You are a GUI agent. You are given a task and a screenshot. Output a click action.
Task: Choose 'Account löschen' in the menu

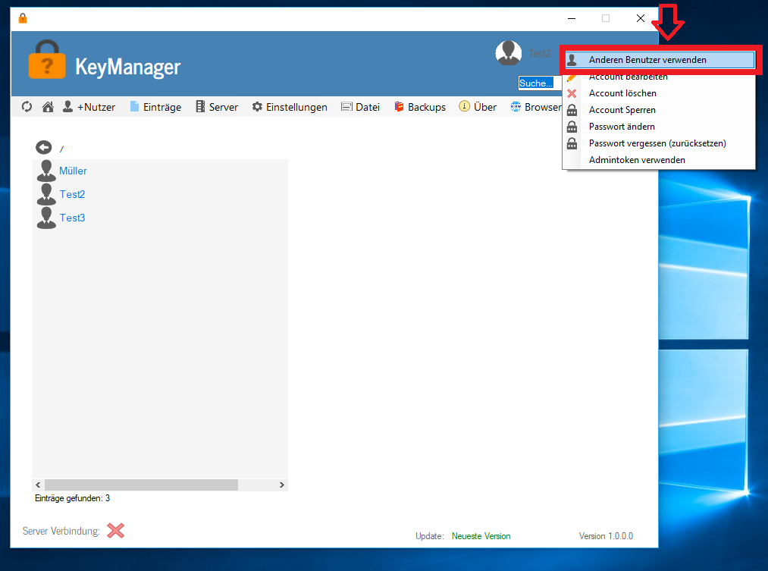(660, 93)
